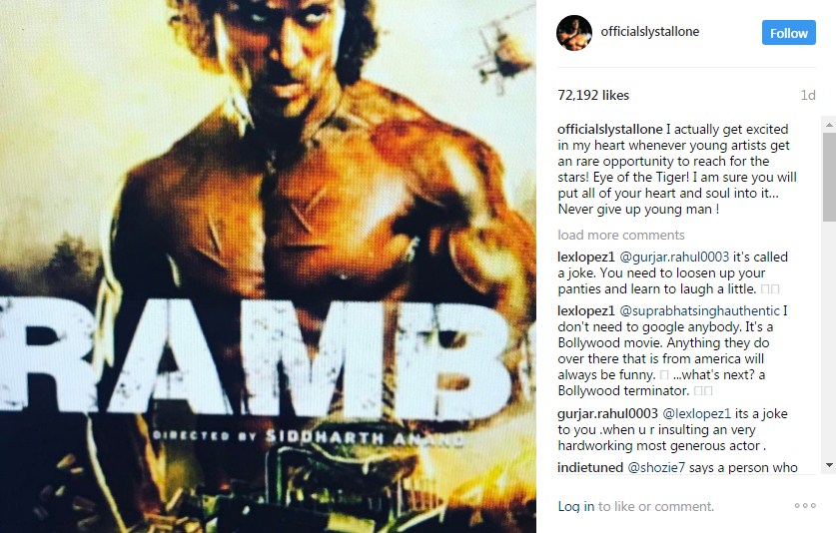This screenshot has height=533, width=836.
Task: Open the three-dot more options menu
Action: pyautogui.click(x=805, y=505)
